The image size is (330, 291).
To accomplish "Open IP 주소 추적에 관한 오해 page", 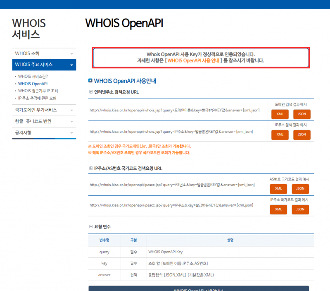I will (x=37, y=98).
